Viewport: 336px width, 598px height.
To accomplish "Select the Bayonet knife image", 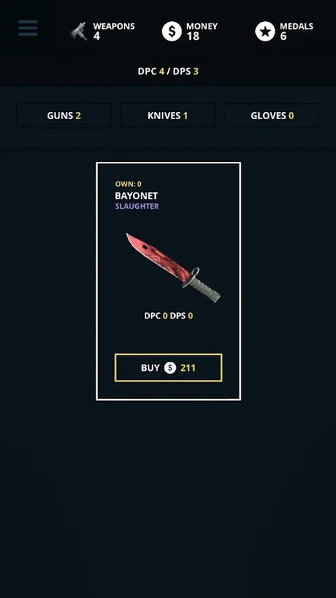I will 174,268.
